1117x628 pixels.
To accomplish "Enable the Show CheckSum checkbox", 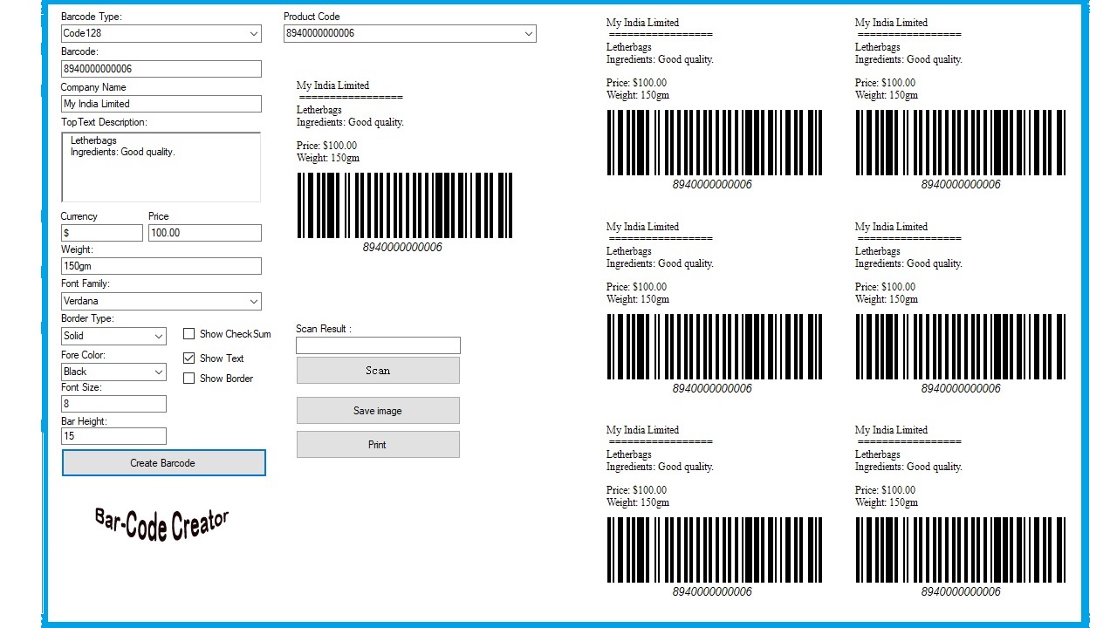I will tap(188, 334).
